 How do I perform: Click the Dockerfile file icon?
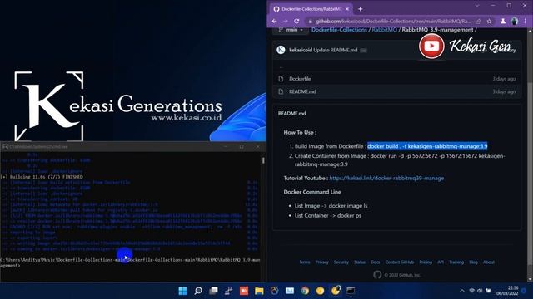click(281, 79)
